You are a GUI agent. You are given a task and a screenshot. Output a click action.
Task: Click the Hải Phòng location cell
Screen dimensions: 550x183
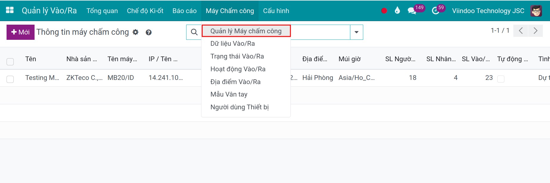point(318,78)
